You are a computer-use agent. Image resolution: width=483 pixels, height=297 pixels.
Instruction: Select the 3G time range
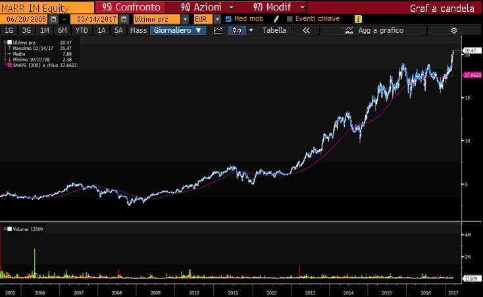tap(26, 30)
